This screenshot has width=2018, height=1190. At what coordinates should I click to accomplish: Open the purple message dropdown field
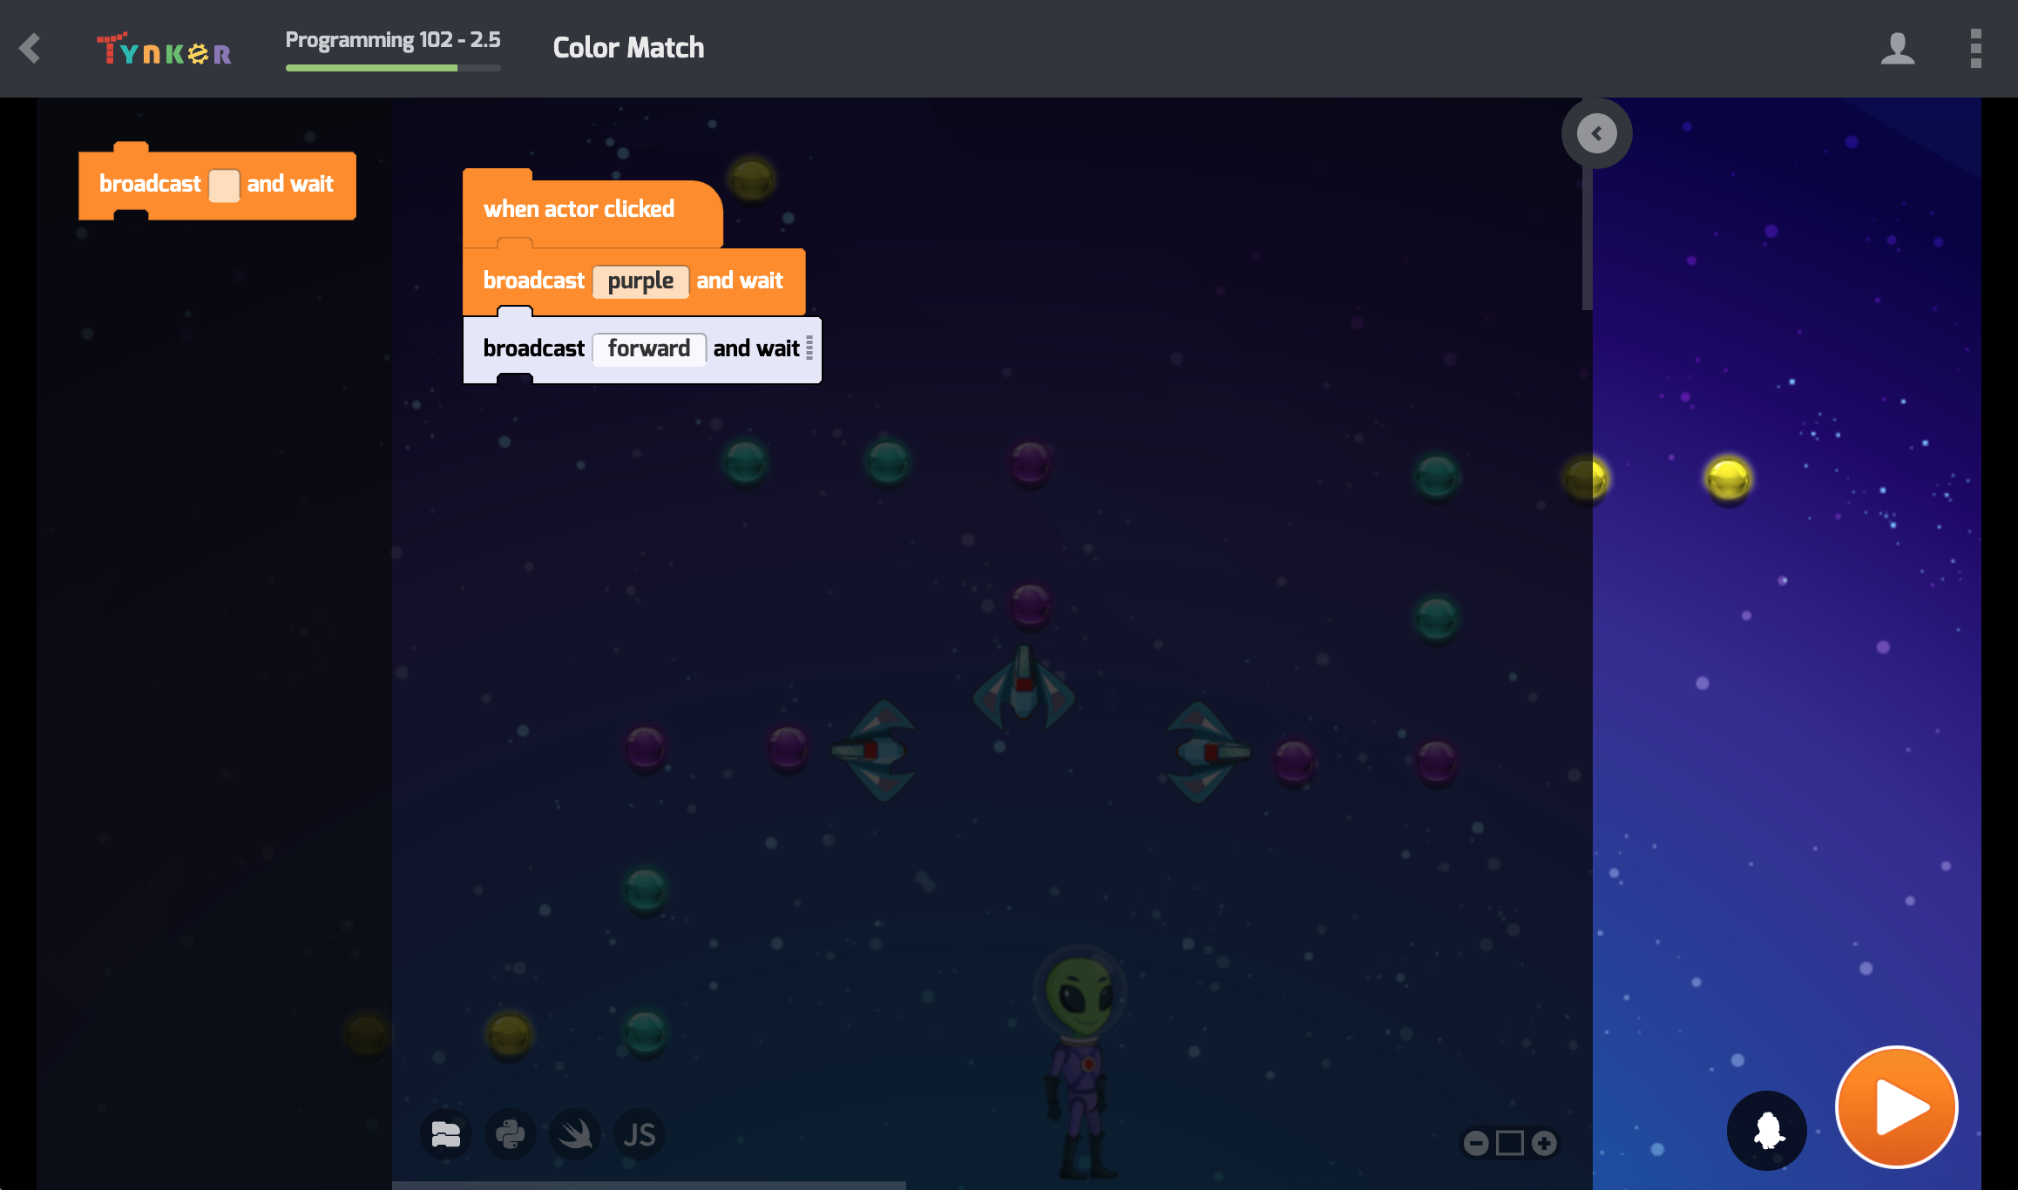pyautogui.click(x=640, y=281)
